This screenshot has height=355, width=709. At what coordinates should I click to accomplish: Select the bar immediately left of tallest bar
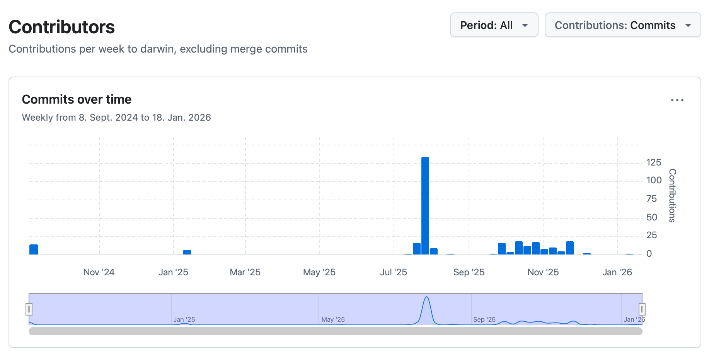(x=417, y=249)
